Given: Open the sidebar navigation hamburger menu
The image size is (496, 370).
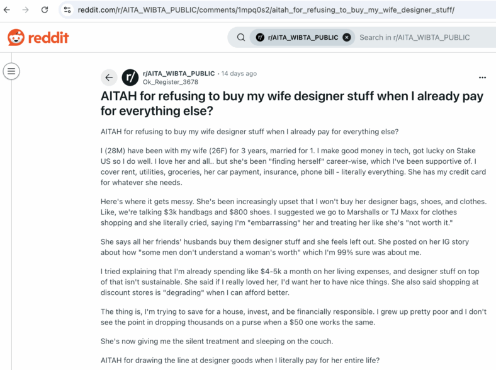Looking at the screenshot, I should [11, 71].
